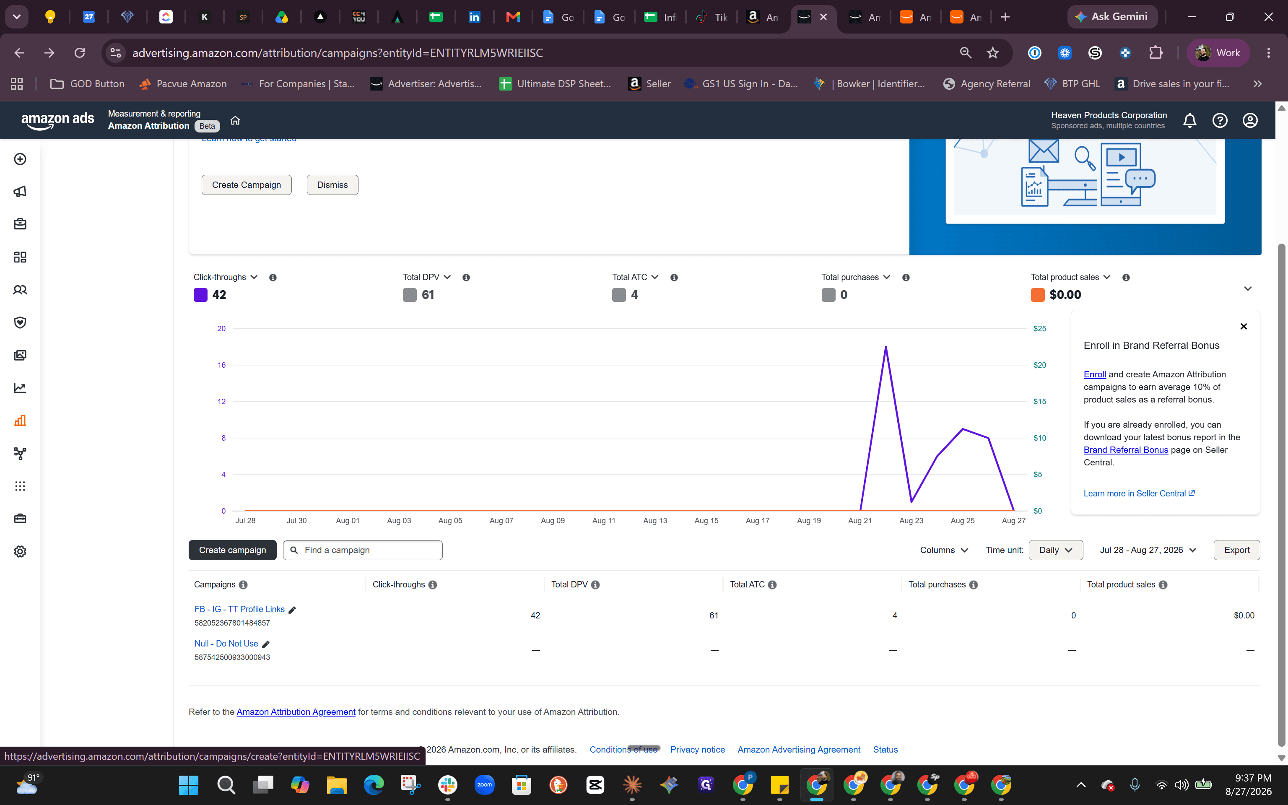Switch to the Tik browser tab

[711, 17]
